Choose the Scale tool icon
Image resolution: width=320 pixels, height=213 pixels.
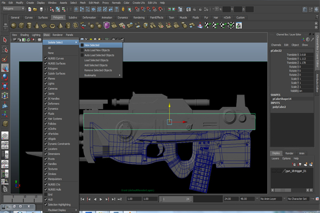point(5,86)
